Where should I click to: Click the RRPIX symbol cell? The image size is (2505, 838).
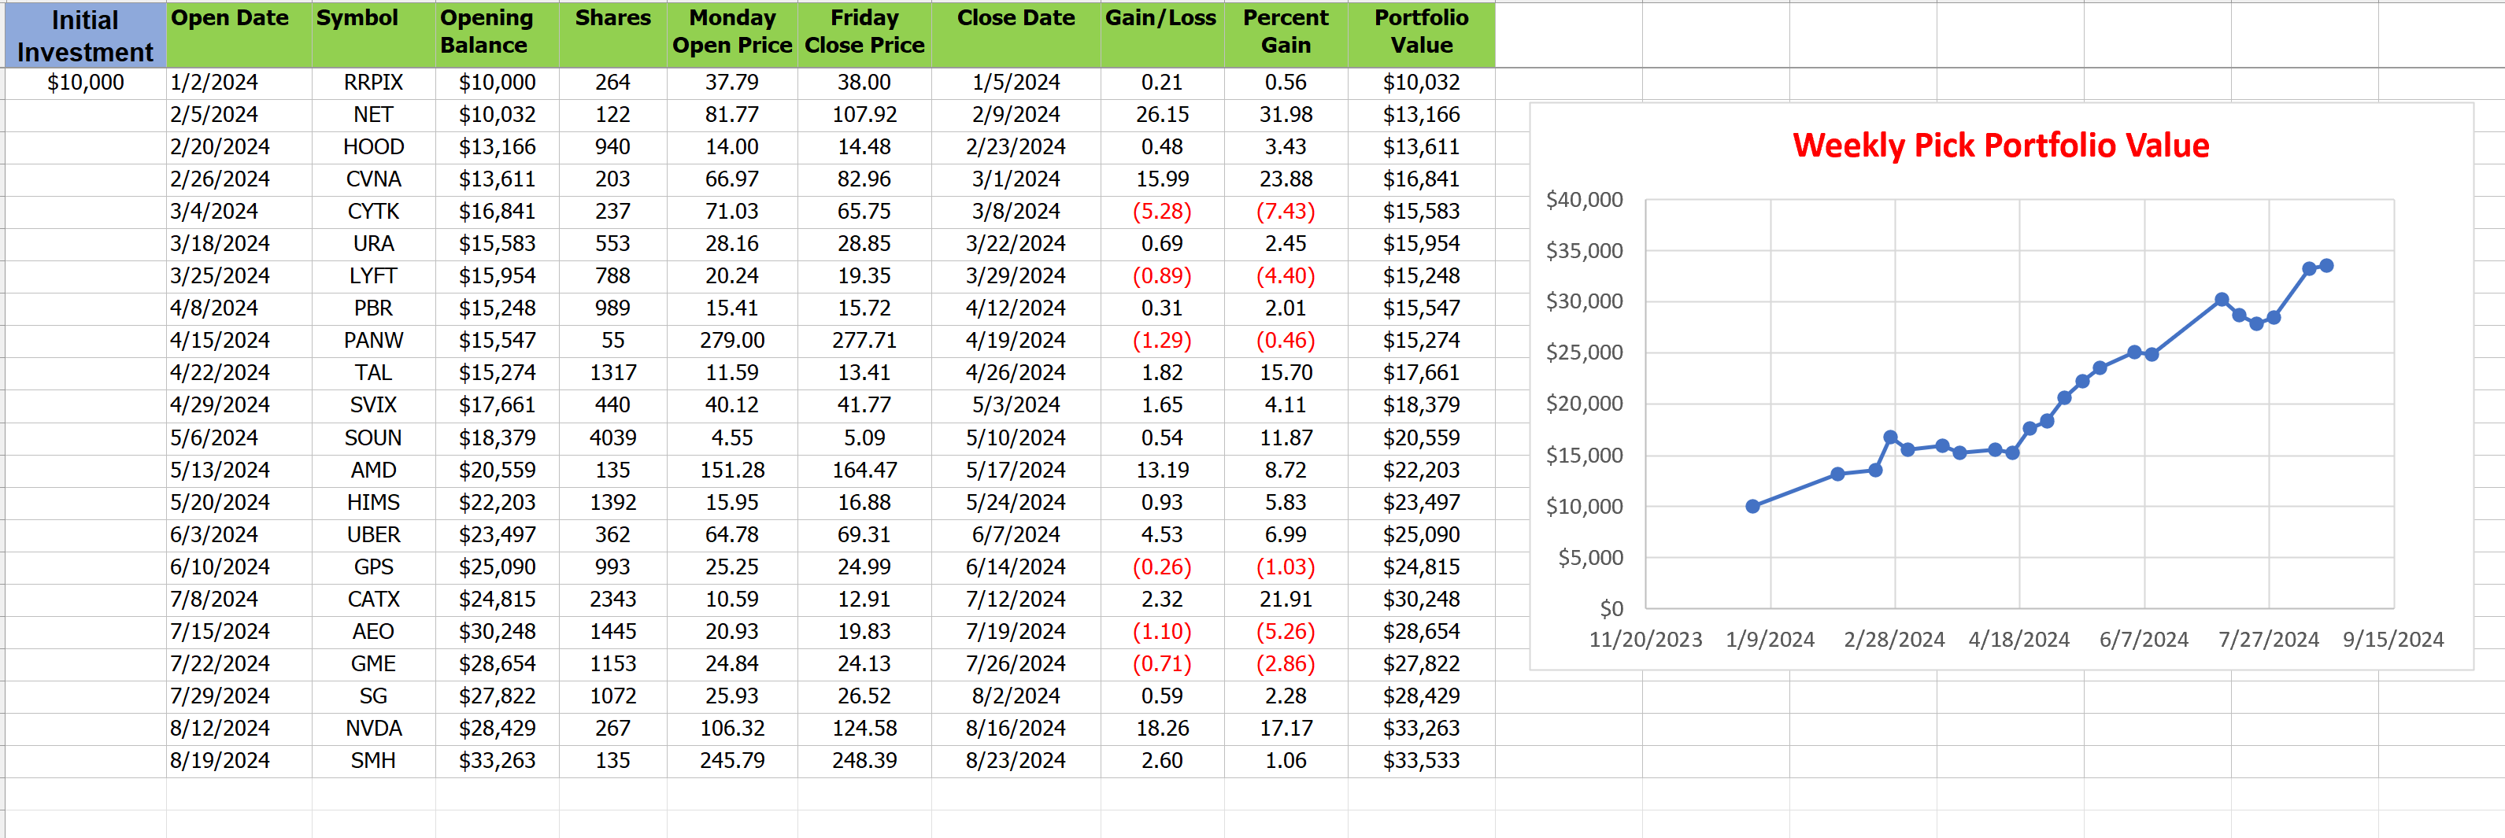click(373, 83)
